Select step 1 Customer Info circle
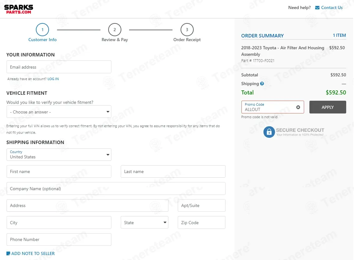The image size is (354, 260). (x=42, y=30)
